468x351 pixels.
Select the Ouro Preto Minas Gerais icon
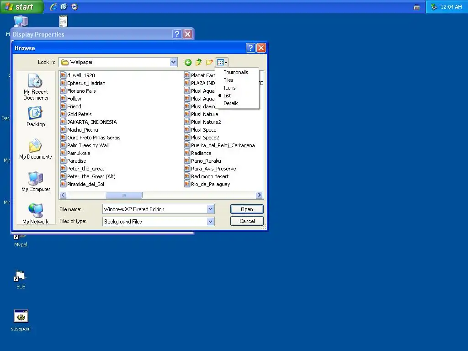click(x=63, y=137)
